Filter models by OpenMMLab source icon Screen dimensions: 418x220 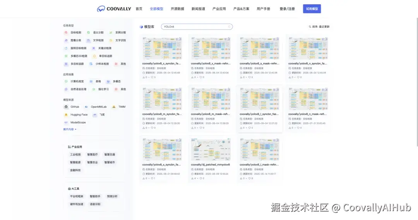(86, 107)
